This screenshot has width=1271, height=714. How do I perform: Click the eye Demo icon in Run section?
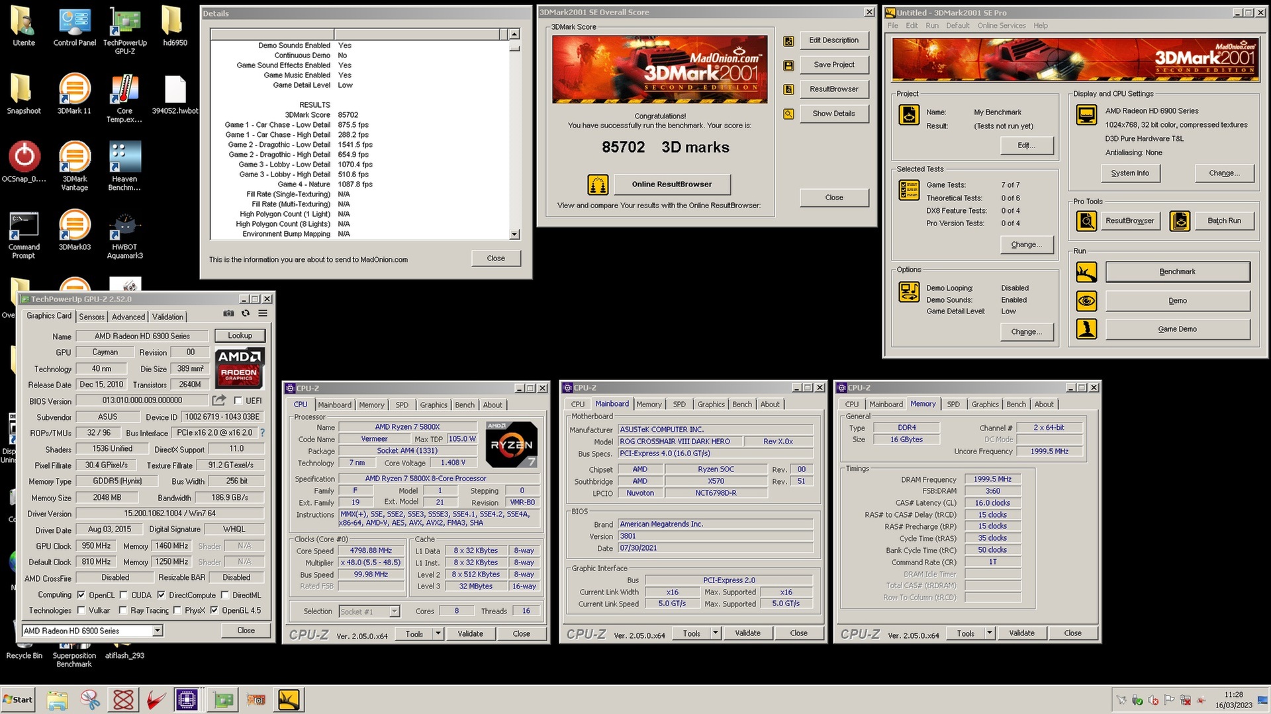pos(1086,301)
